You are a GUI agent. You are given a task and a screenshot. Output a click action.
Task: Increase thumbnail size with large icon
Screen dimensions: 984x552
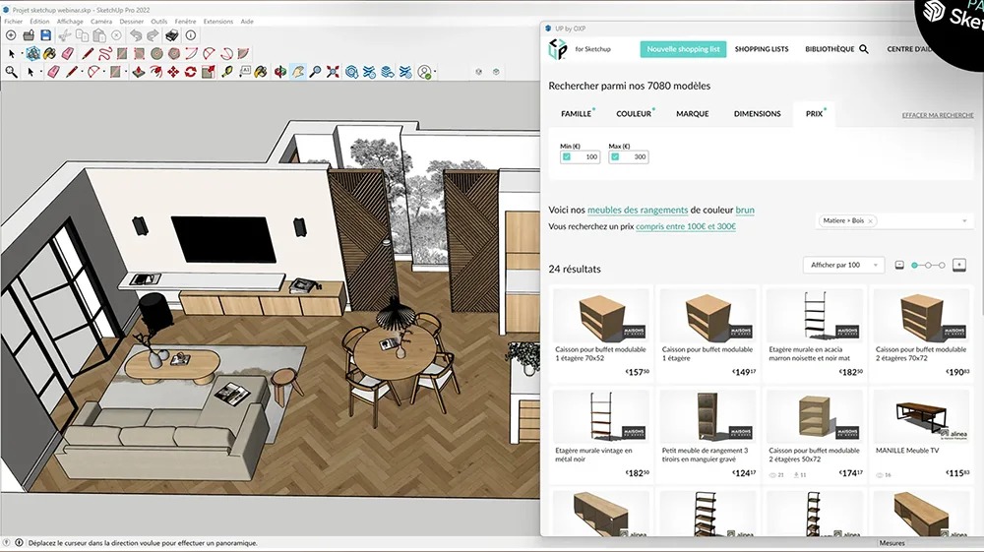click(x=958, y=265)
